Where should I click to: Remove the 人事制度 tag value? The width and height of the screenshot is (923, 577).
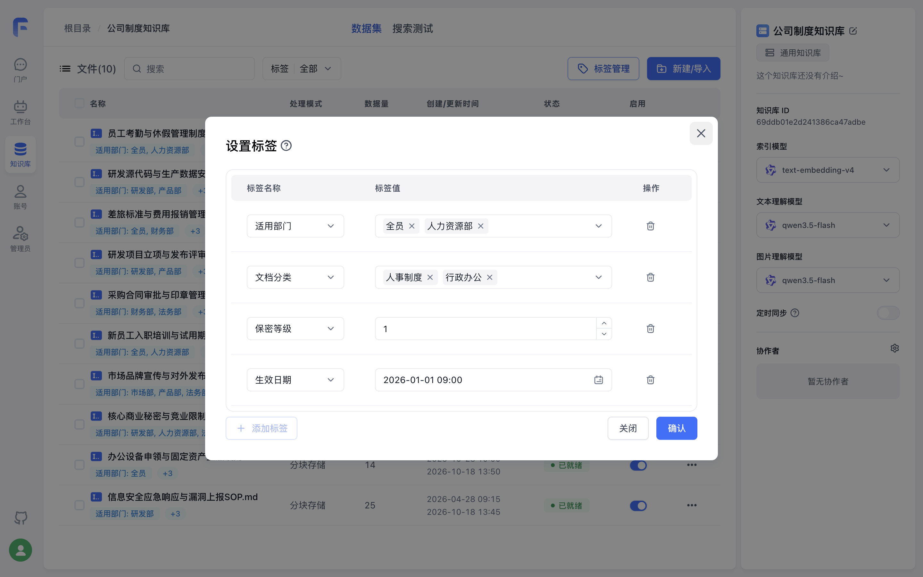(430, 277)
